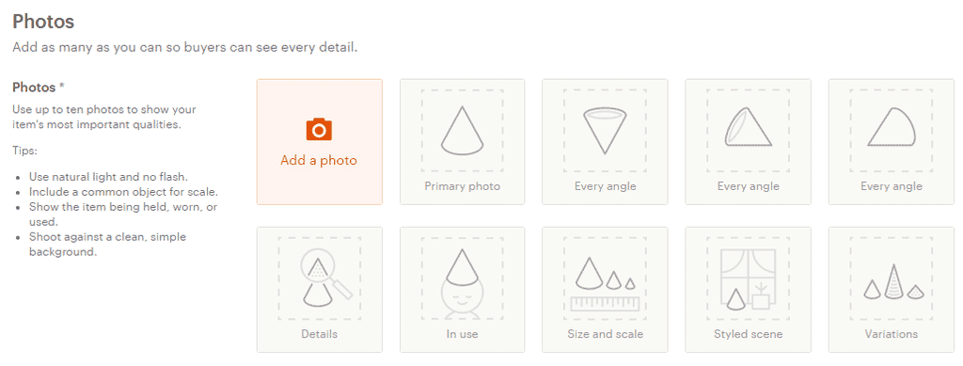The image size is (963, 366).
Task: Click the Photos section heading
Action: tap(43, 22)
